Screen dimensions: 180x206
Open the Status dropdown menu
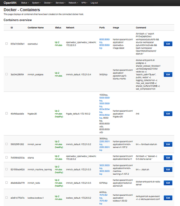[25, 3]
